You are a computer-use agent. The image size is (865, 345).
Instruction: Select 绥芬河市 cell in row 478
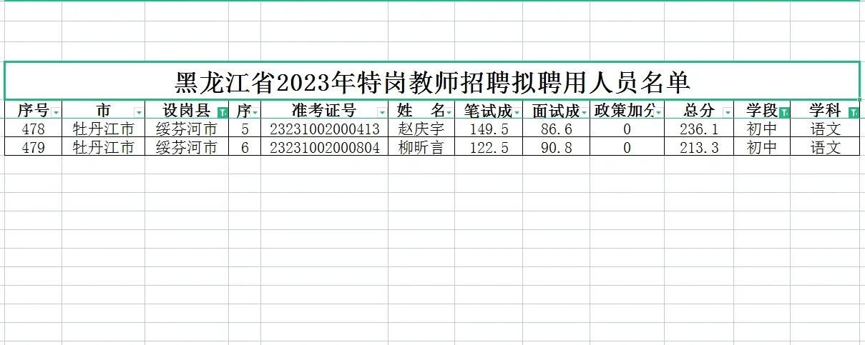pyautogui.click(x=187, y=129)
